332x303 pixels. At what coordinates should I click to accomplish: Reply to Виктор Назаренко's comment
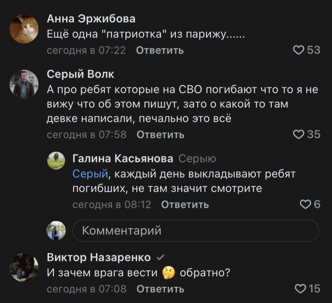point(160,289)
